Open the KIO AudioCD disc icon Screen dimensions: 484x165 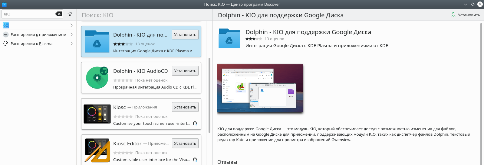pyautogui.click(x=97, y=78)
